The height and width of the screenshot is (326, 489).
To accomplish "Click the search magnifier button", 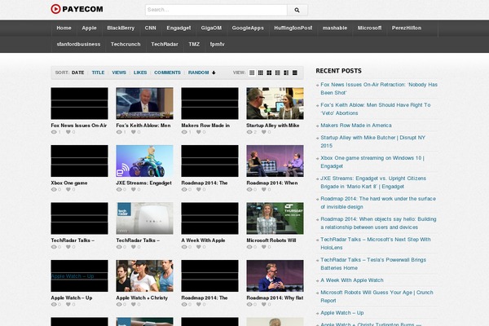I will pyautogui.click(x=297, y=10).
